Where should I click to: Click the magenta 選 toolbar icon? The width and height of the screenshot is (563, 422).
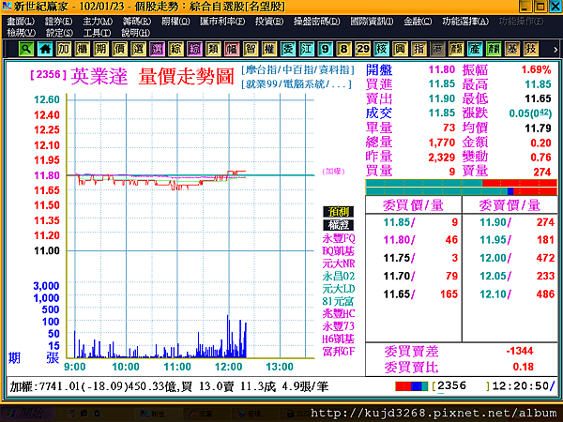[157, 49]
